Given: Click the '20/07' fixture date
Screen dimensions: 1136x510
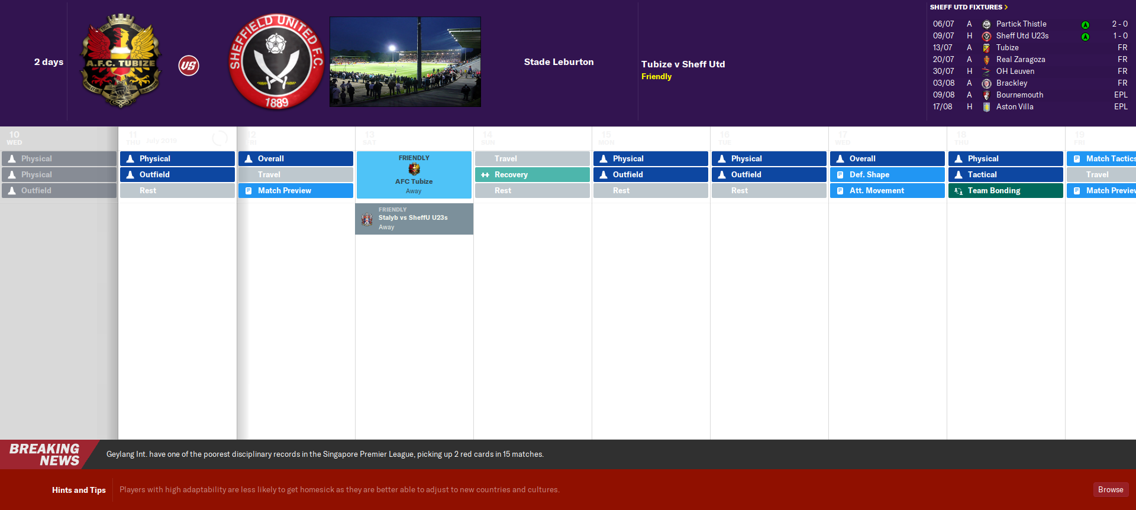Looking at the screenshot, I should (x=944, y=60).
